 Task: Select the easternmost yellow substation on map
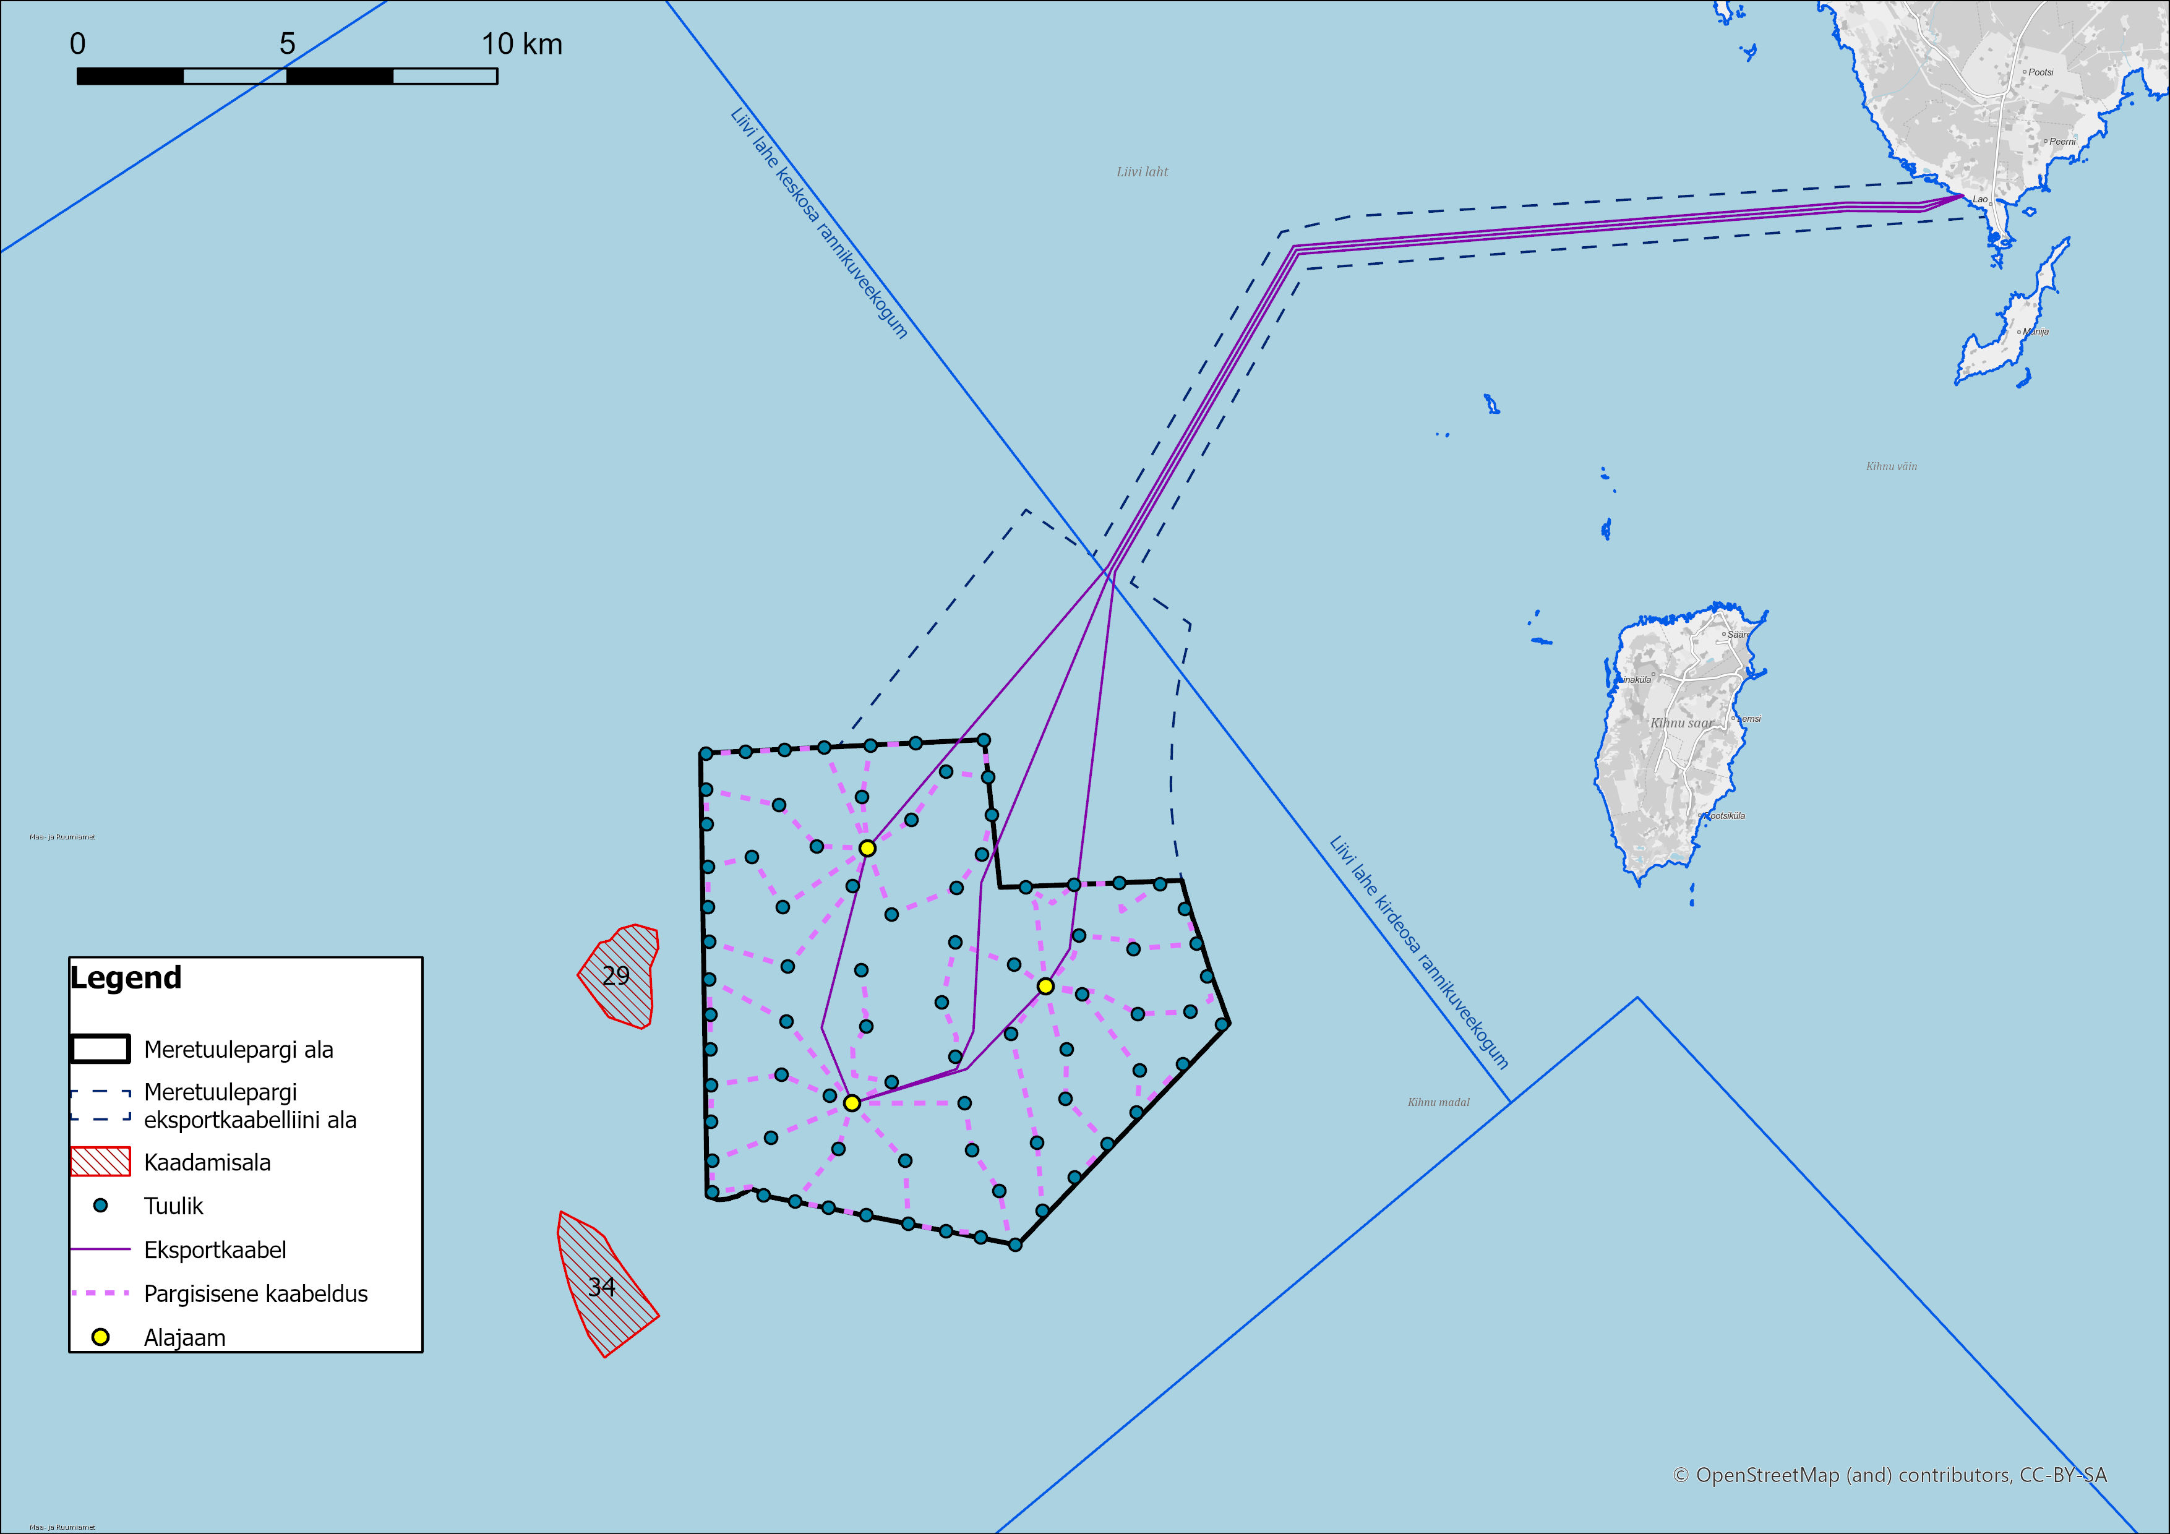coord(1045,986)
